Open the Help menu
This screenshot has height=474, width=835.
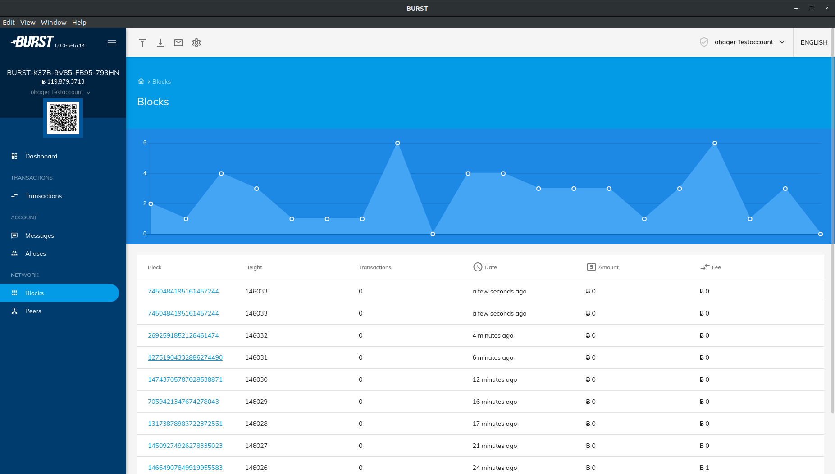[79, 23]
